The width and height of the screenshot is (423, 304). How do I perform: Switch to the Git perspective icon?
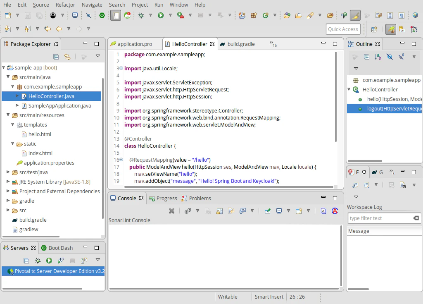[402, 29]
